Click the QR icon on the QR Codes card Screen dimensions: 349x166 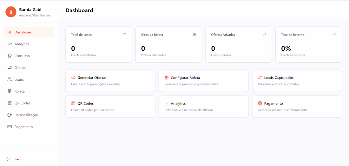coord(73,103)
